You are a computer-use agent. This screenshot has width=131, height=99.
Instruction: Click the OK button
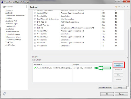pyautogui.click(x=107, y=94)
